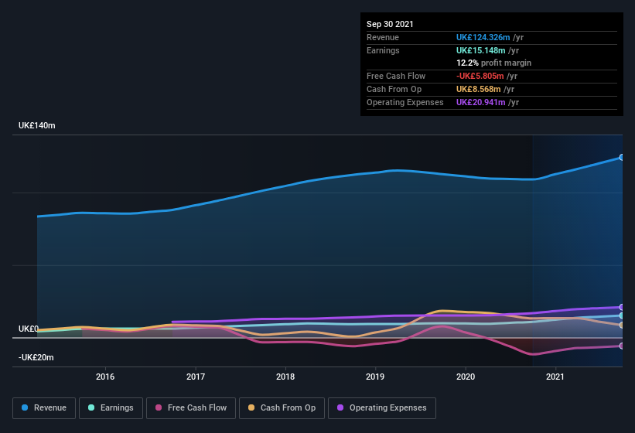Viewport: 635px width, 433px height.
Task: Click the UK£140m y-axis label
Action: [37, 125]
